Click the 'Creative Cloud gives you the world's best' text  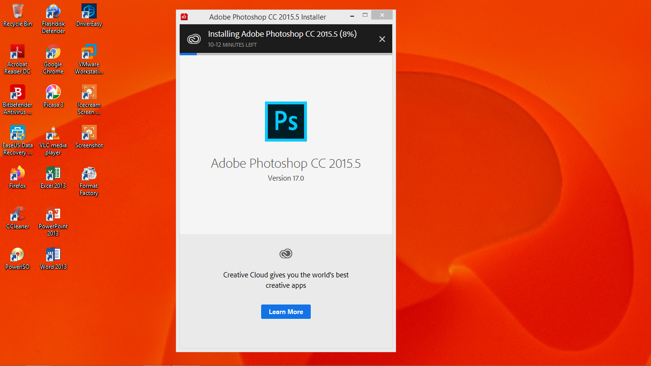coord(286,275)
